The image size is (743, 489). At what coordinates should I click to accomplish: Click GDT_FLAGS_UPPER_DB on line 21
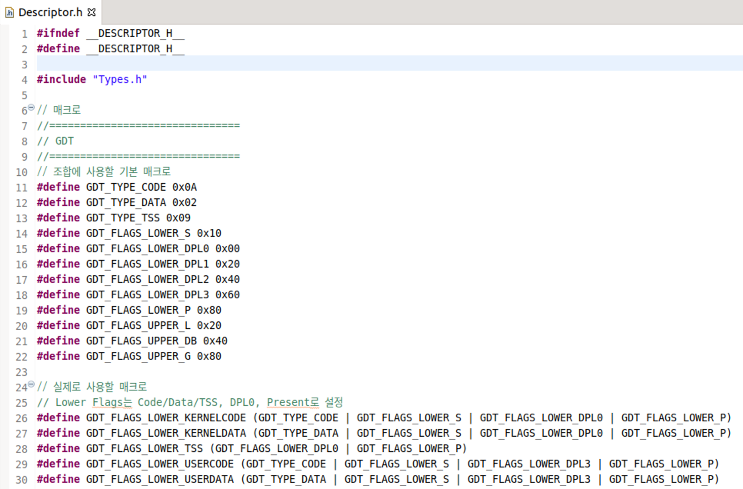click(x=141, y=341)
